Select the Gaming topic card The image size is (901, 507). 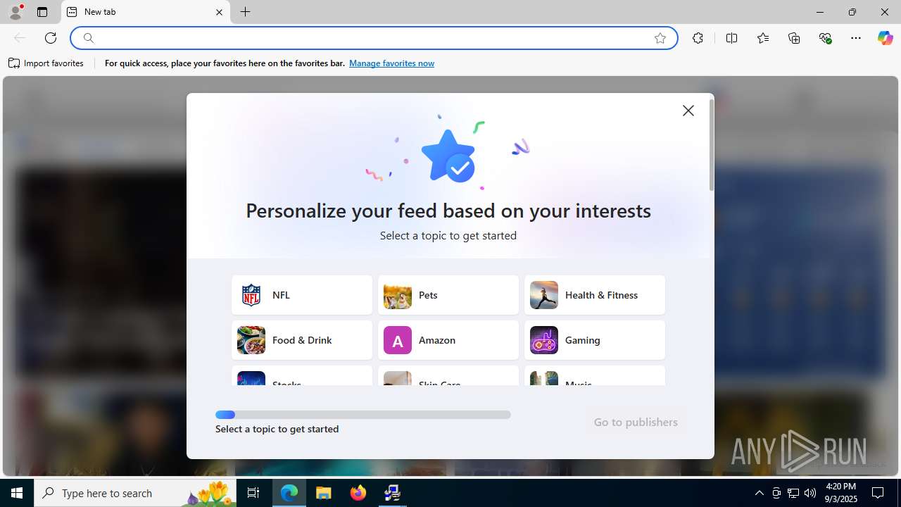[595, 340]
